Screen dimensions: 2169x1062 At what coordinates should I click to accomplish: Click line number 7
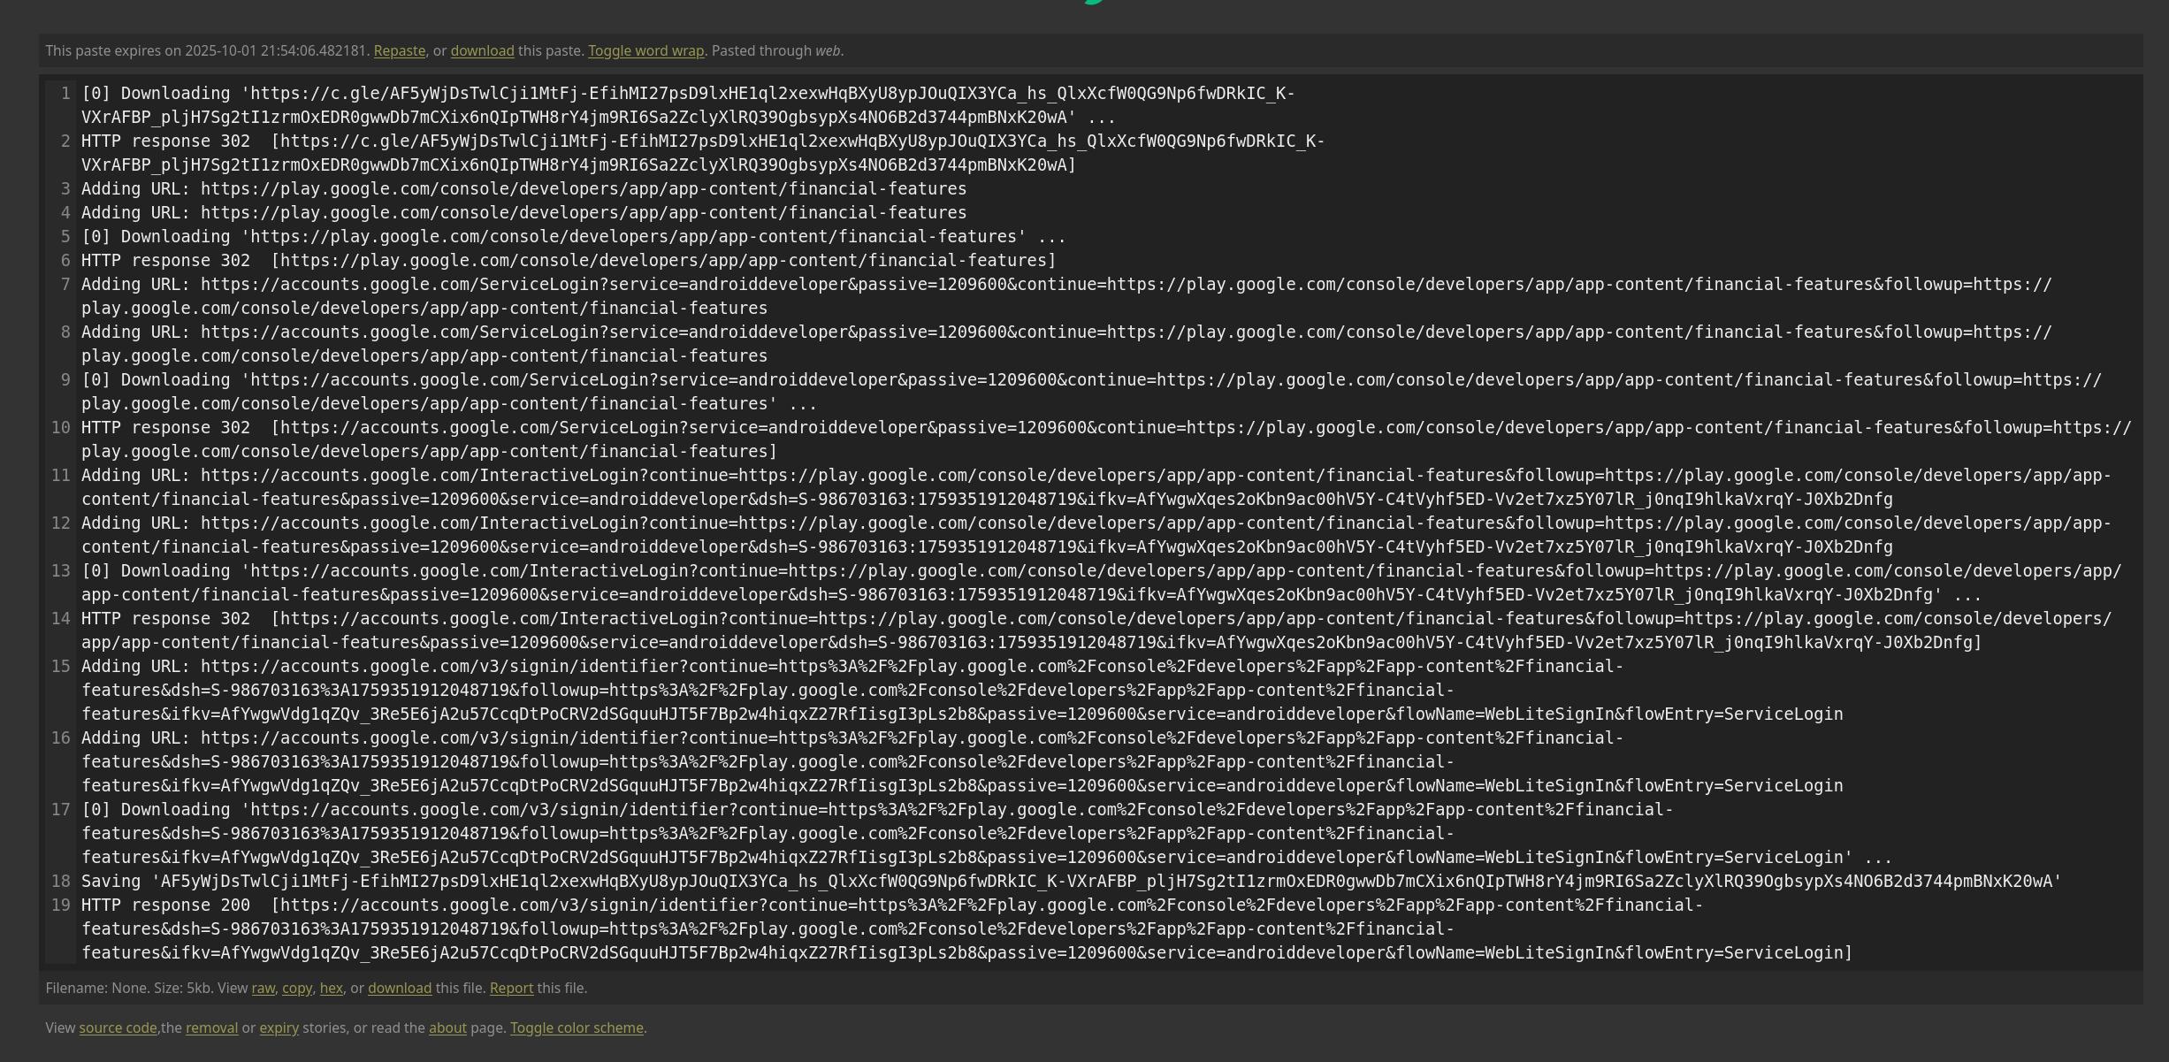(65, 285)
